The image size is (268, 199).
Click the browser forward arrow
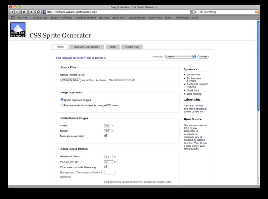point(17,12)
